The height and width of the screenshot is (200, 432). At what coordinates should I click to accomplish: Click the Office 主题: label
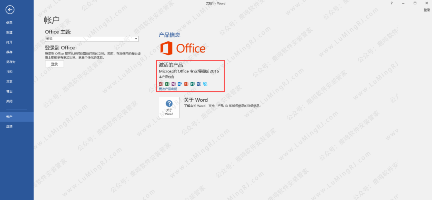pyautogui.click(x=58, y=32)
